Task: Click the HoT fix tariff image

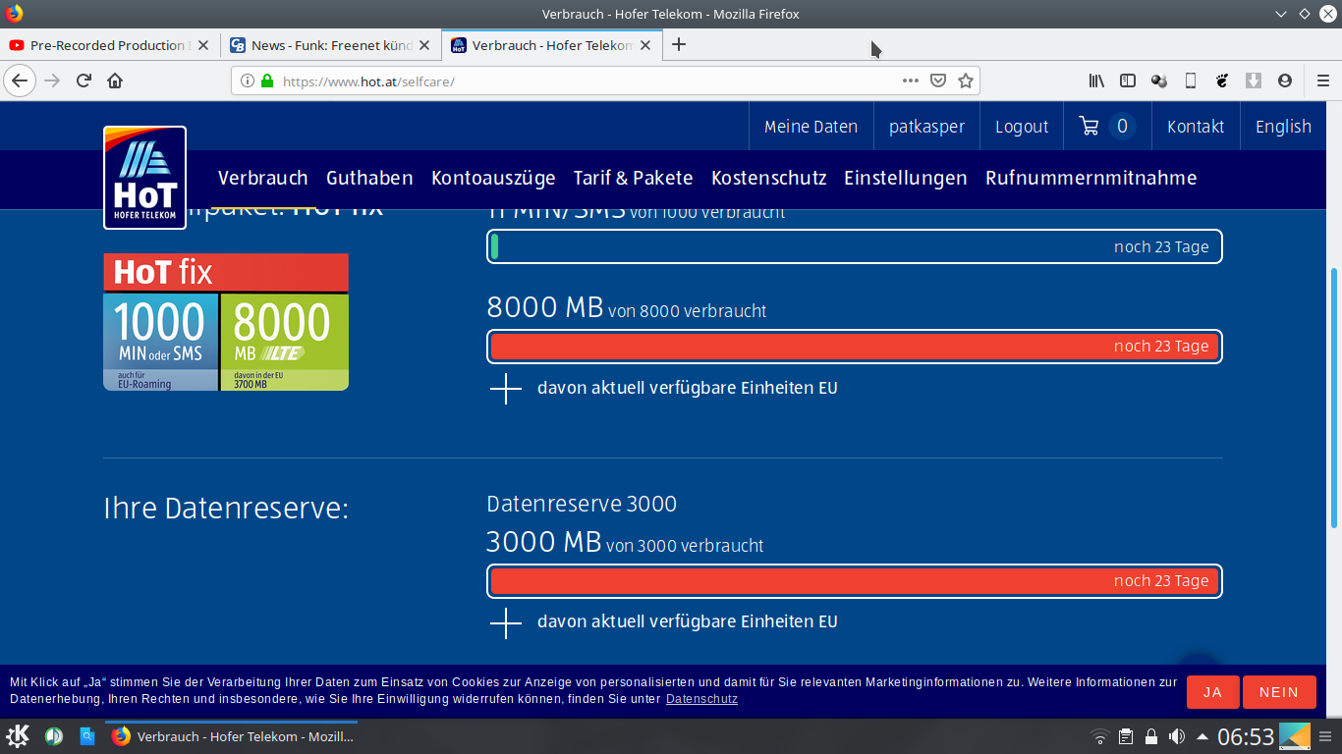Action: pos(226,322)
